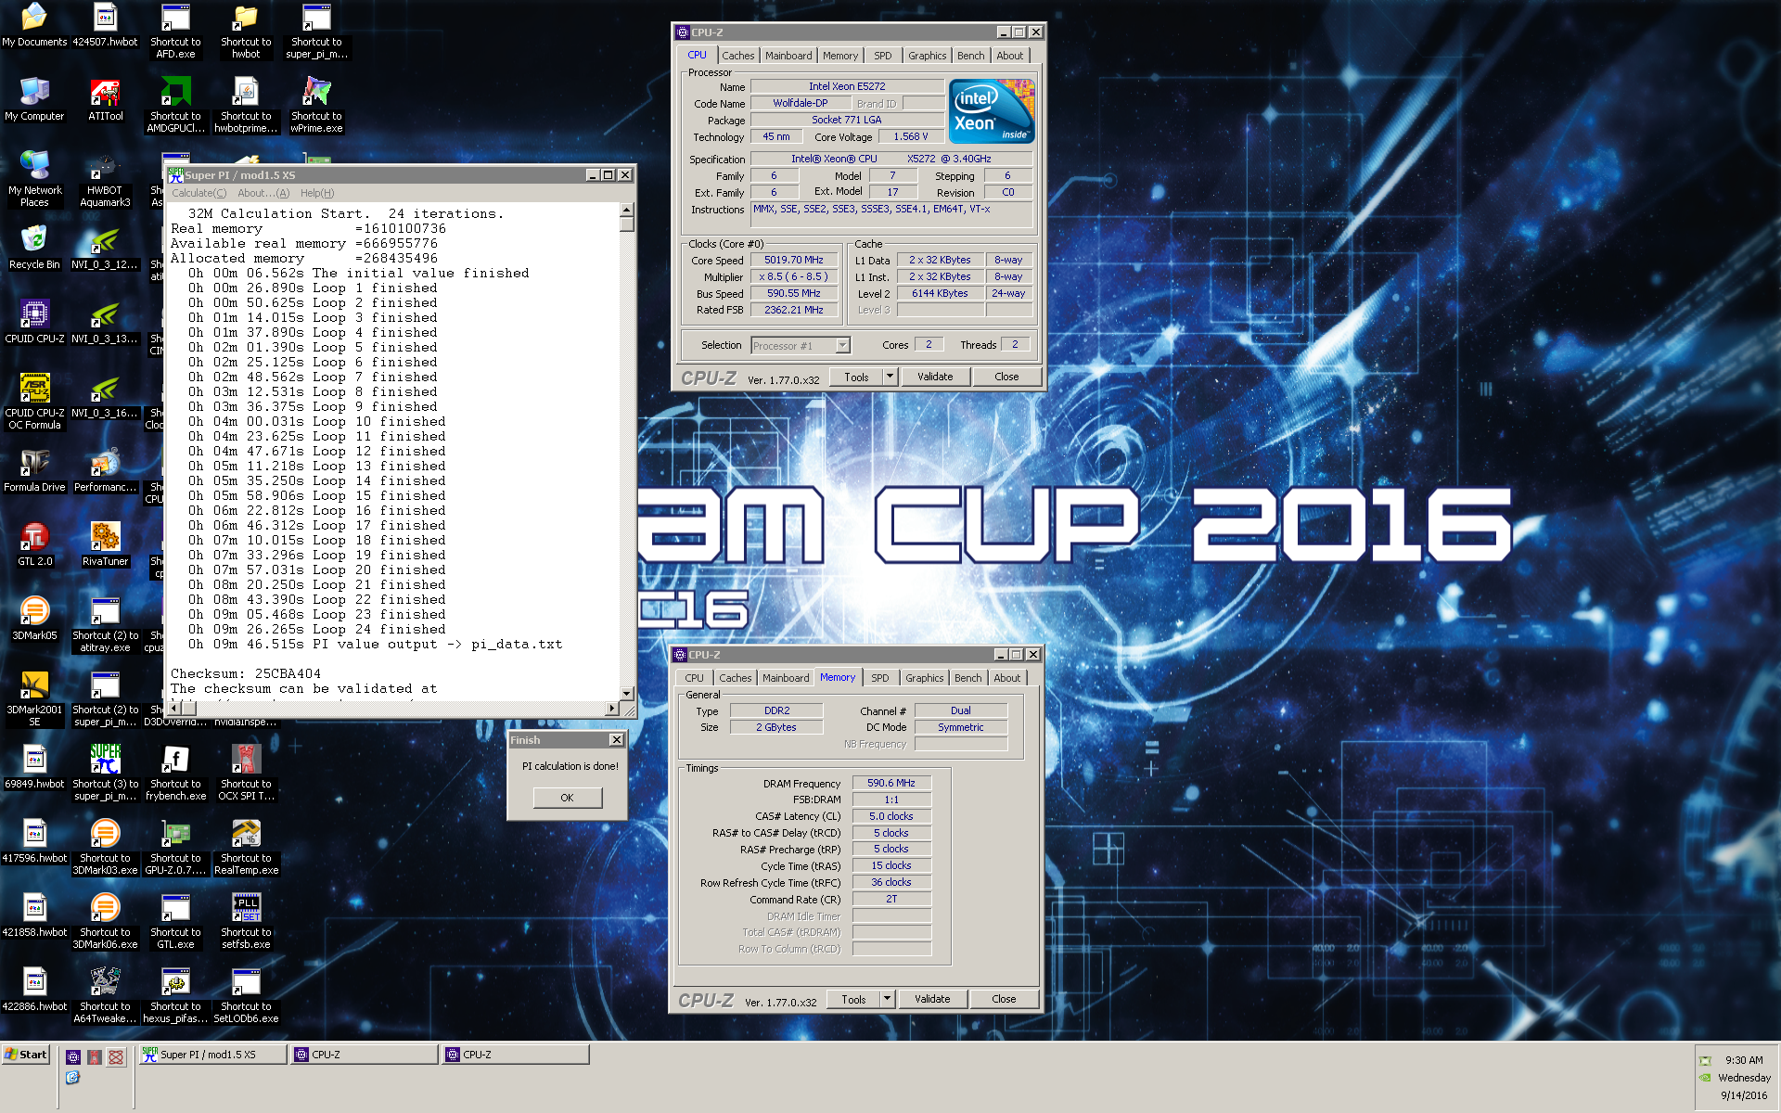The height and width of the screenshot is (1113, 1781).
Task: Click Super PI vertical scrollbar up arrow
Action: click(x=627, y=210)
